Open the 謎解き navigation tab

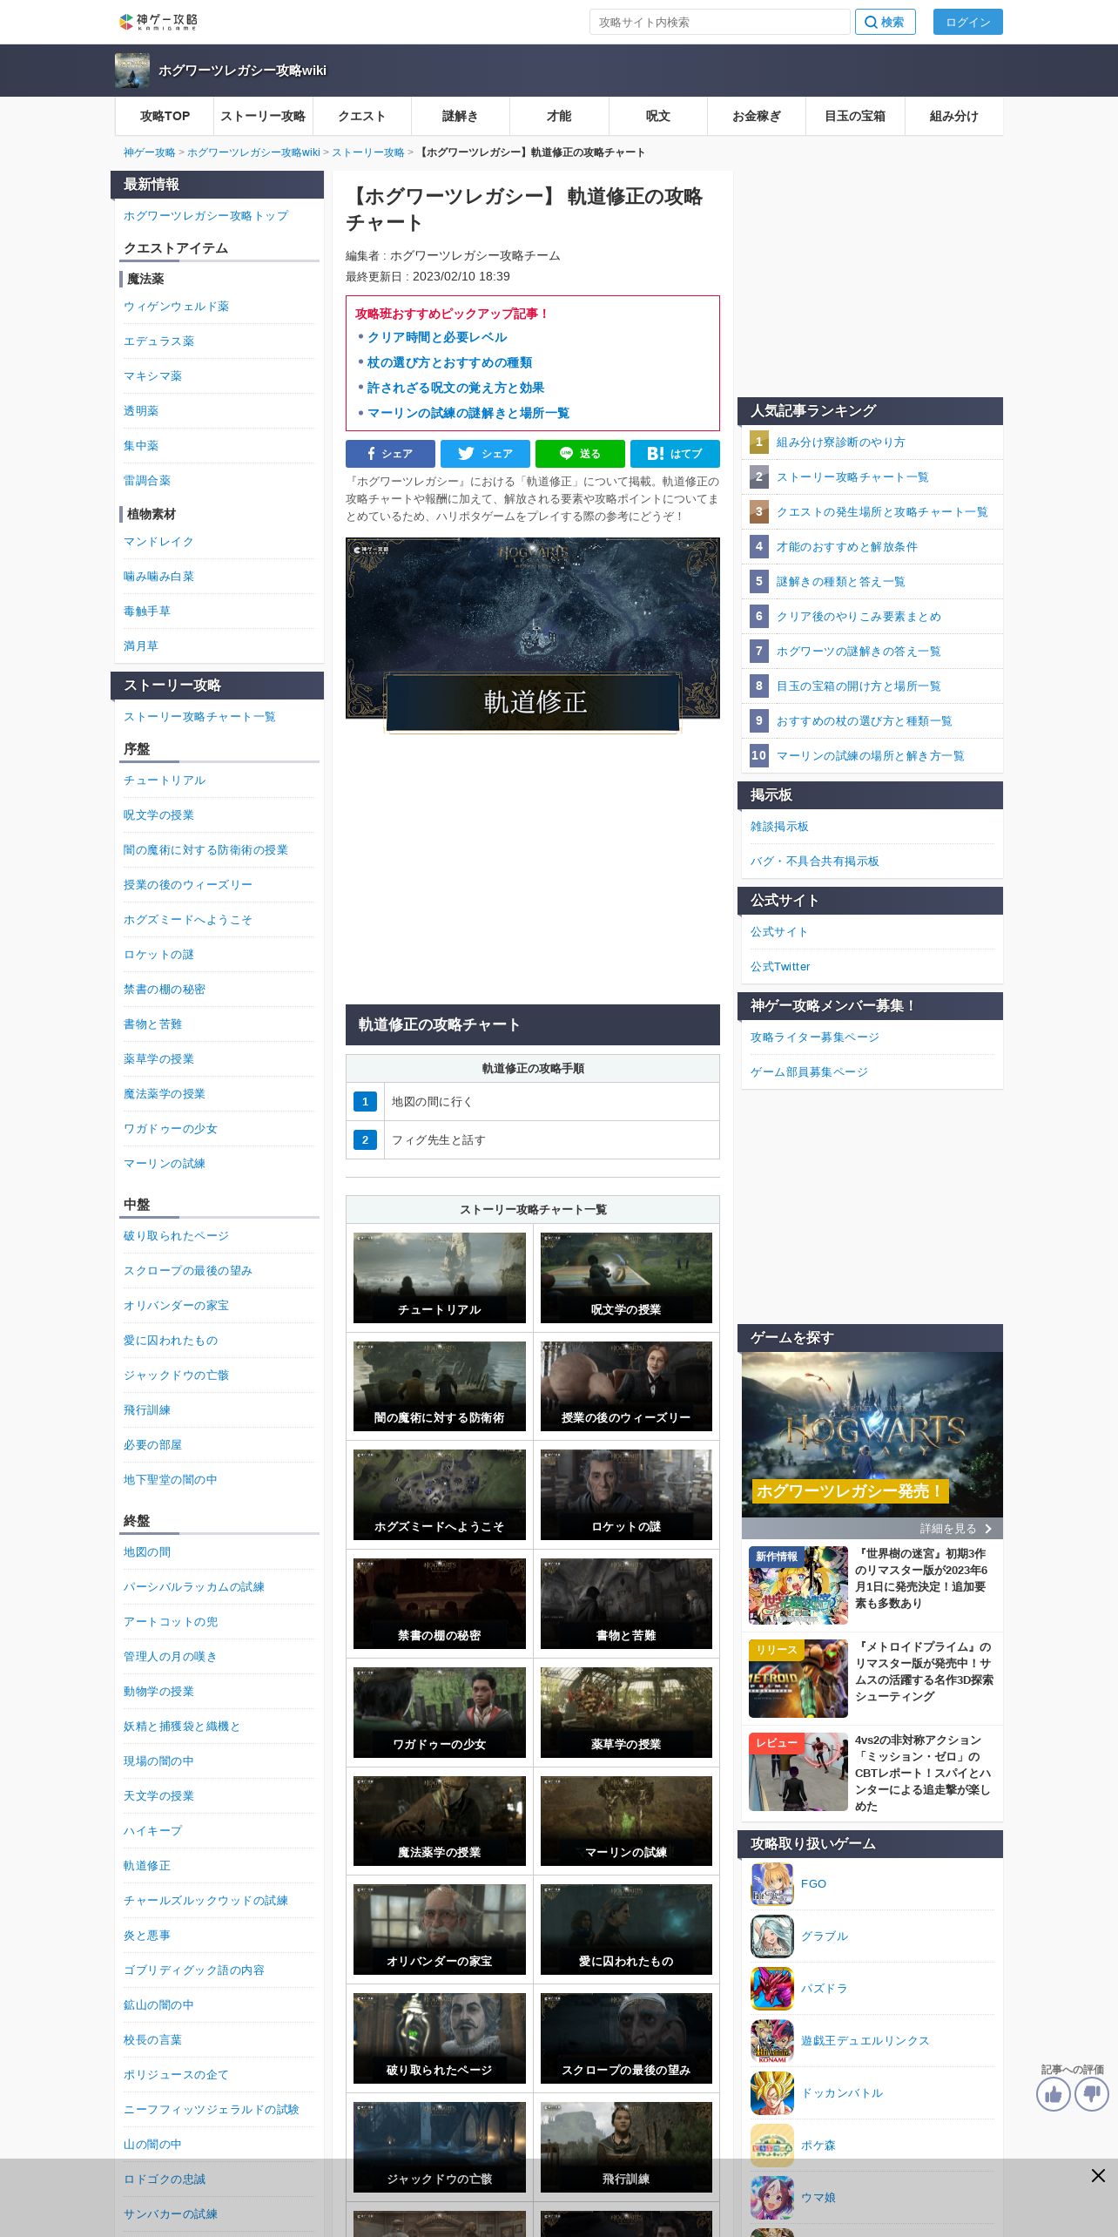[x=460, y=116]
